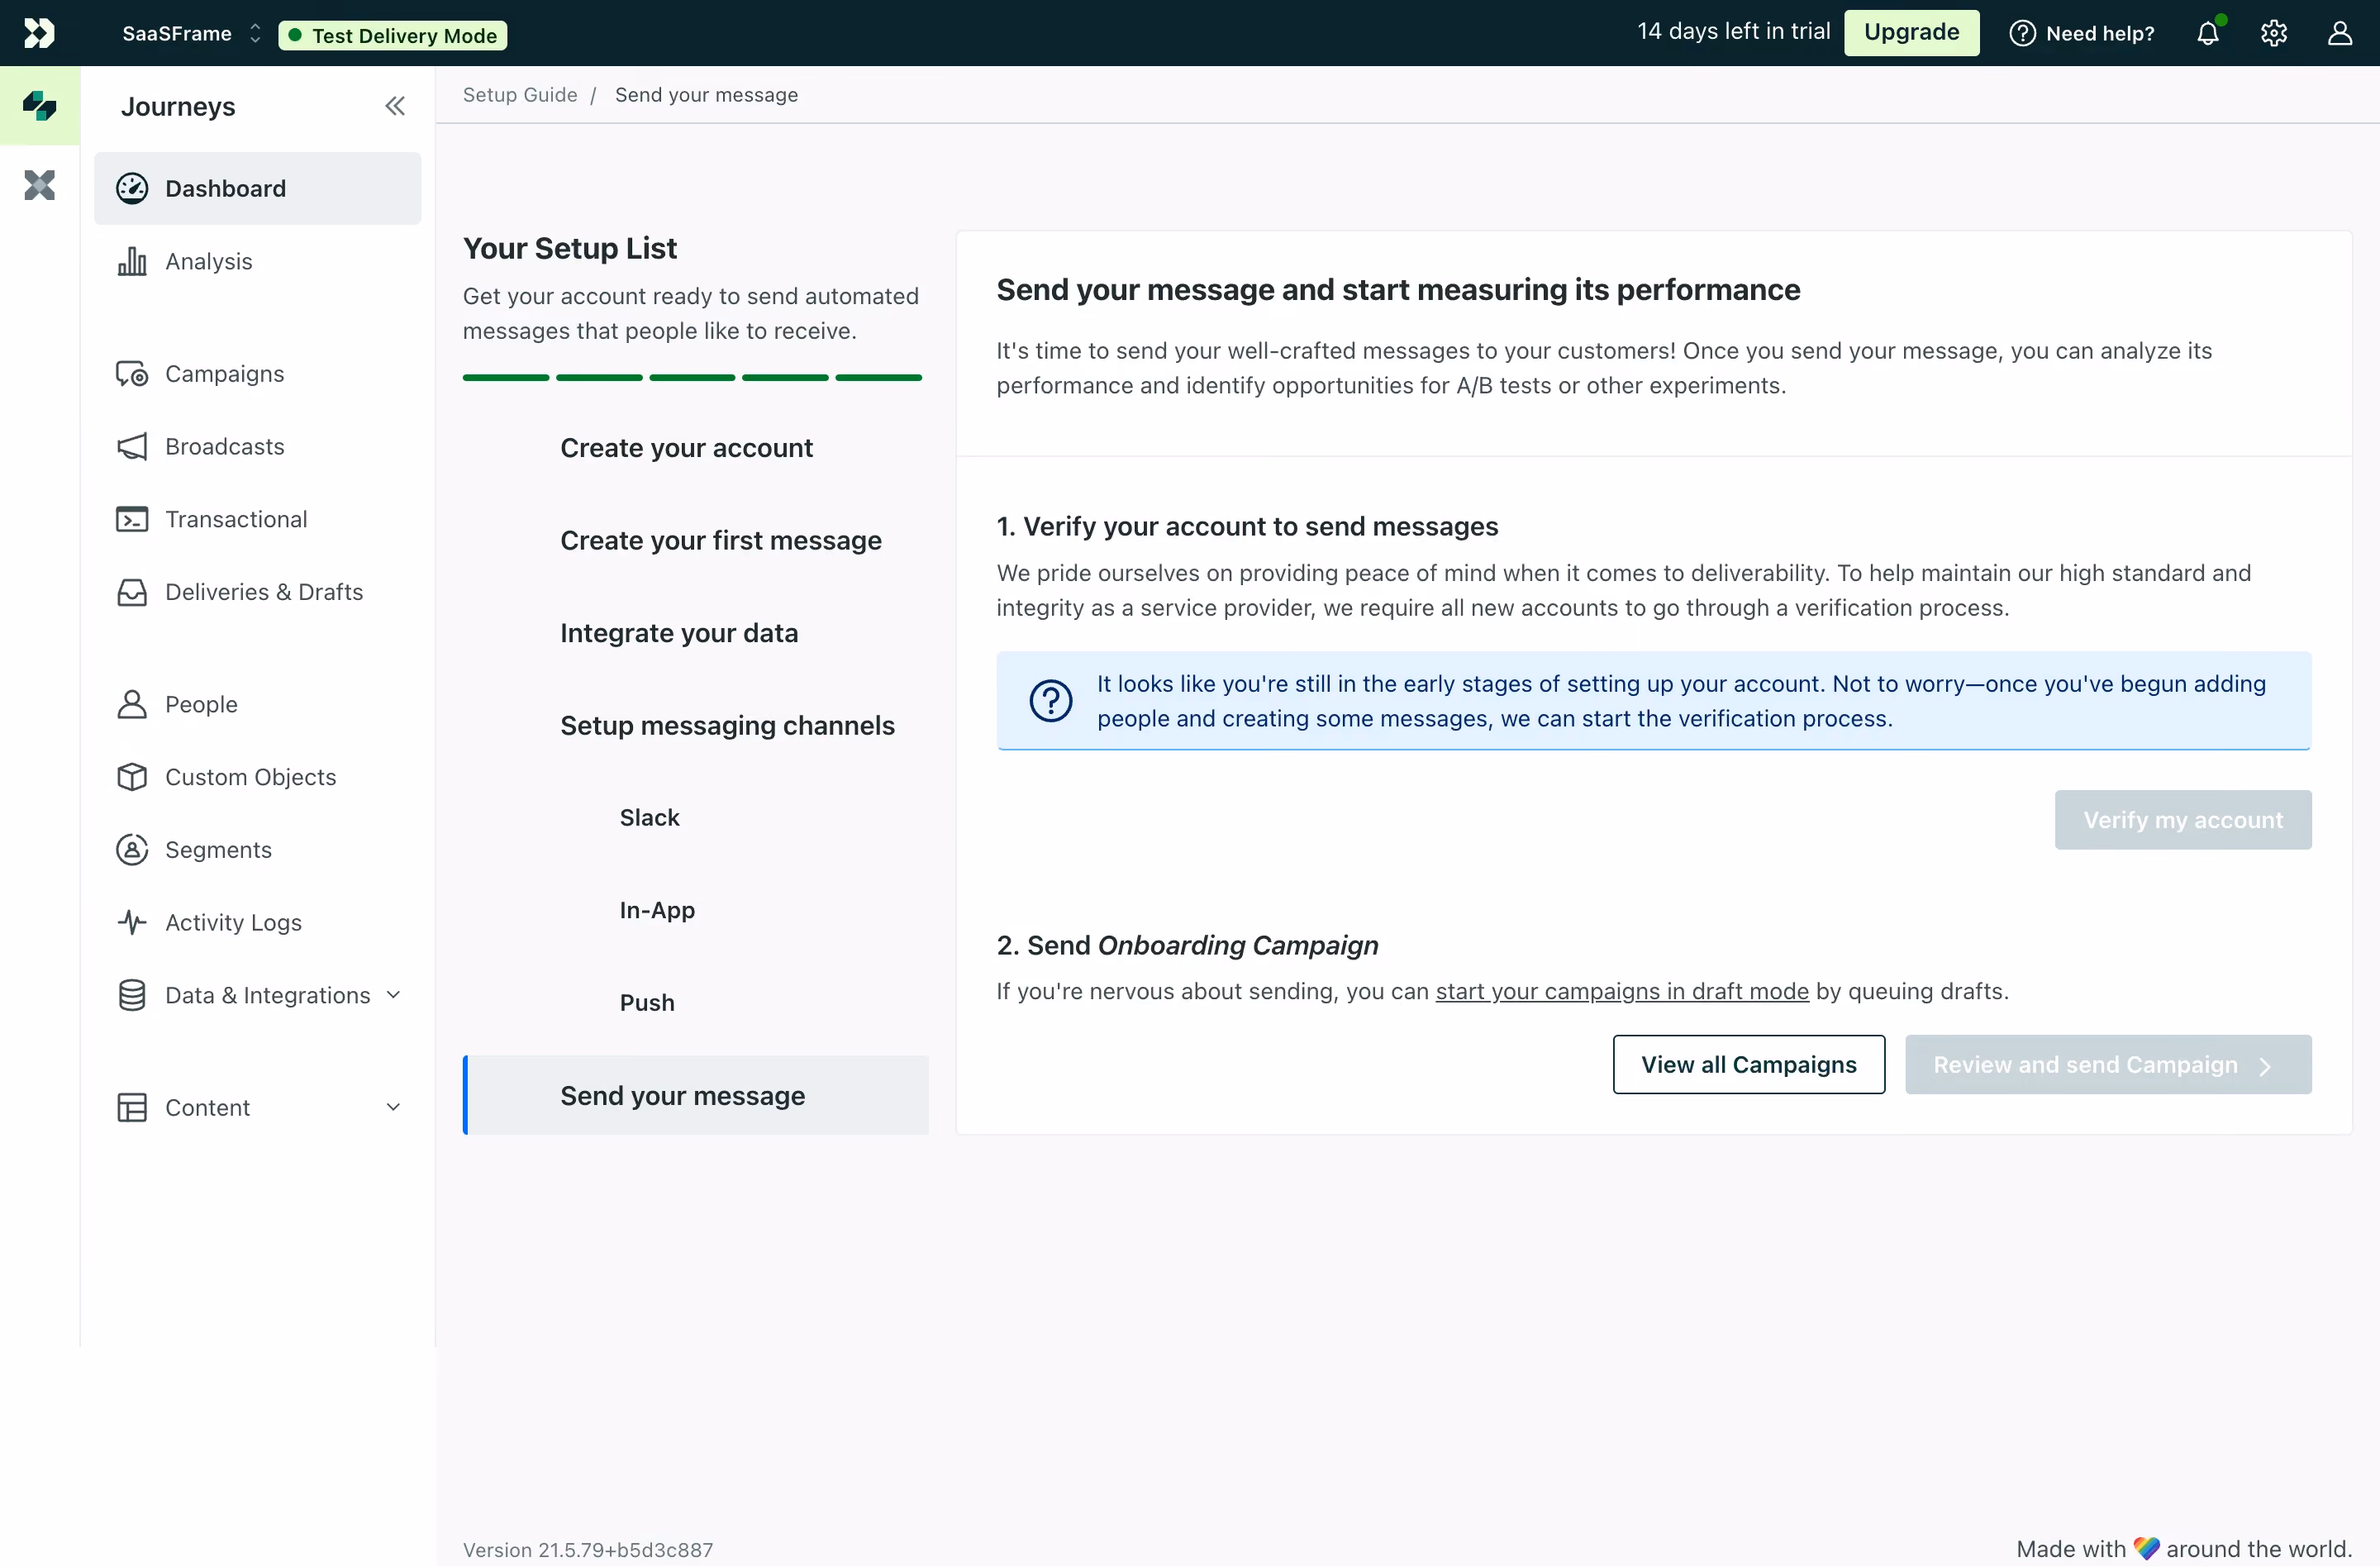This screenshot has height=1567, width=2380.
Task: Open user account profile icon
Action: pos(2340,33)
